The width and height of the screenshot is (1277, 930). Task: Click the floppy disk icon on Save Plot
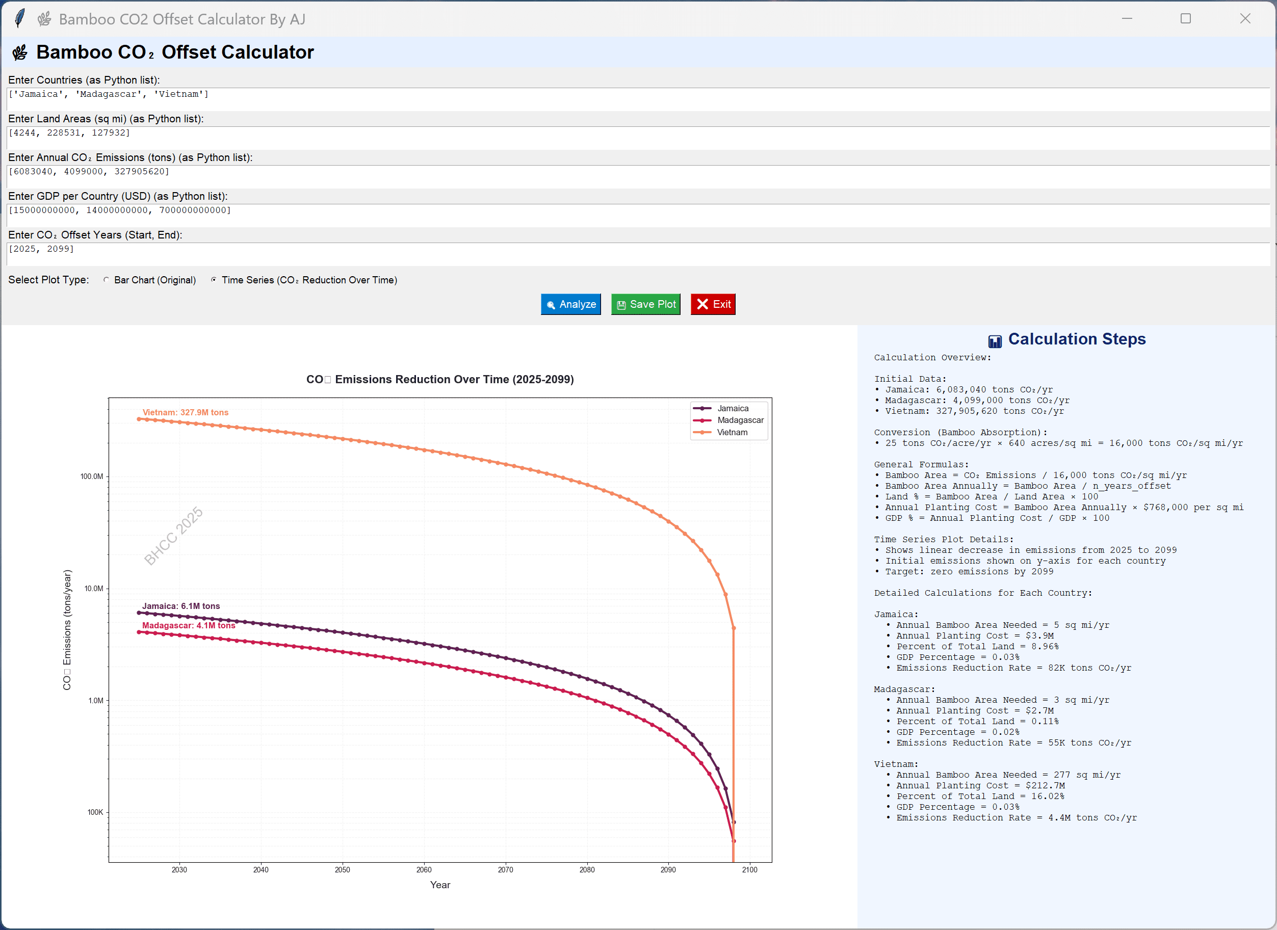(621, 305)
